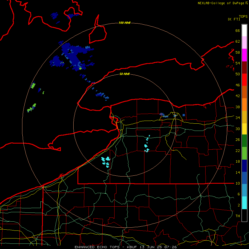Viewport: 249px width, 249px height.
Task: Click the 'NEXLAB-College of DuPage' credit text
Action: tap(221, 3)
